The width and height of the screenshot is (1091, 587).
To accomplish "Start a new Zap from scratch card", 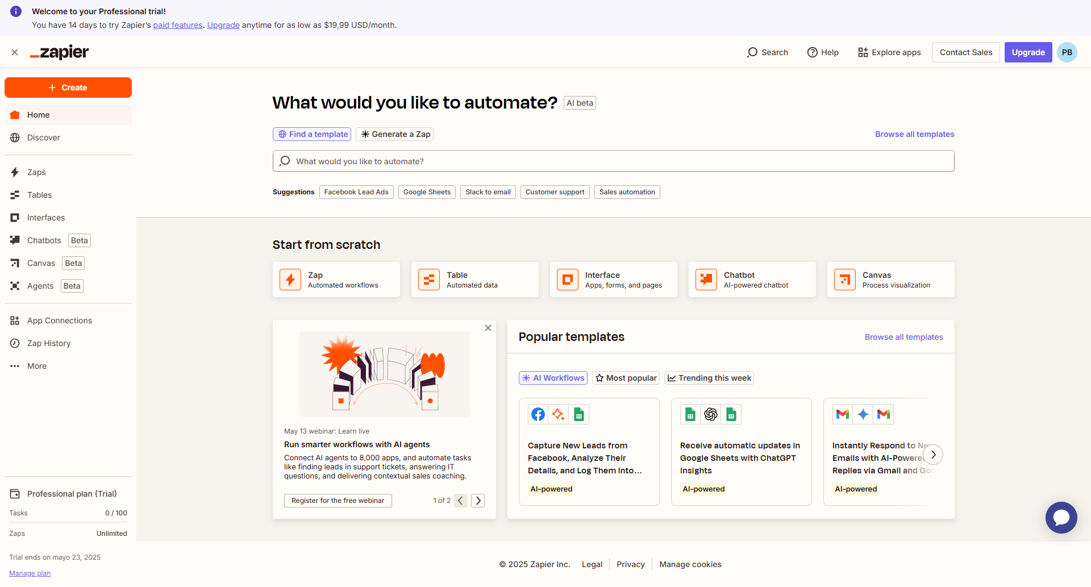I will point(336,280).
